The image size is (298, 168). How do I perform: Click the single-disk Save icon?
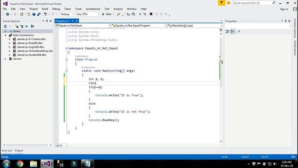(34, 14)
